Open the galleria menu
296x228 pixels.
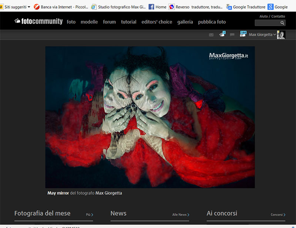click(185, 22)
